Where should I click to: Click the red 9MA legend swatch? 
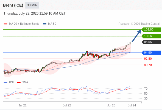click(19, 82)
